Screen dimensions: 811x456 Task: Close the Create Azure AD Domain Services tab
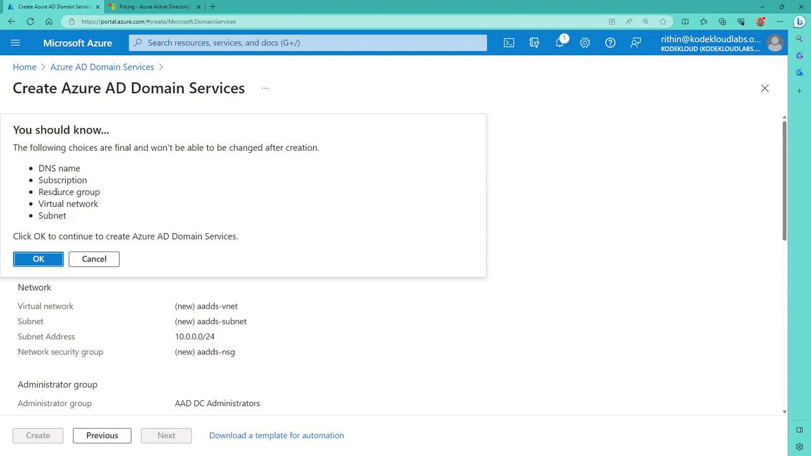[98, 6]
